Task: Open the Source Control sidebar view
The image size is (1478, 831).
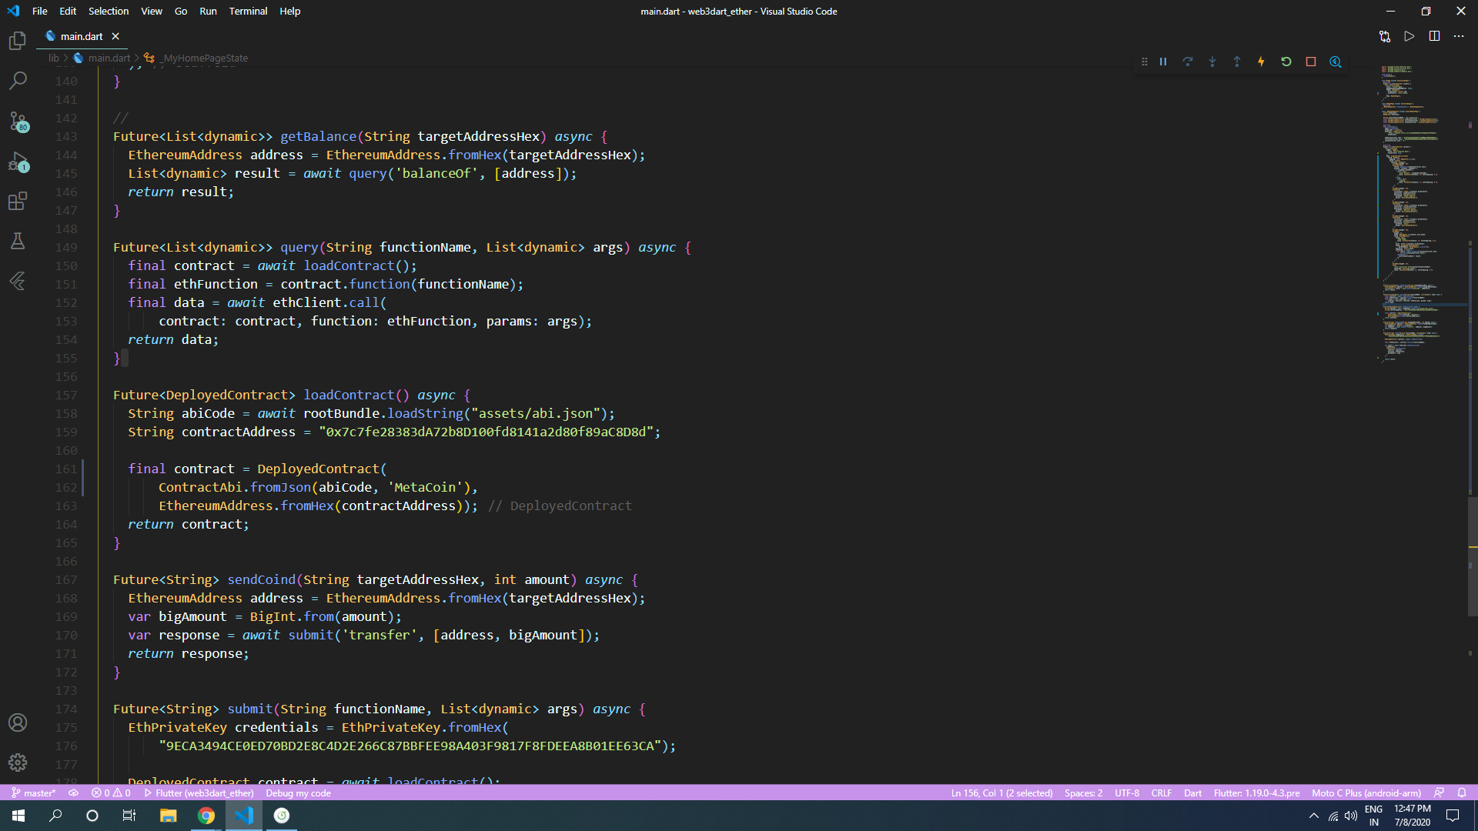Action: (18, 122)
